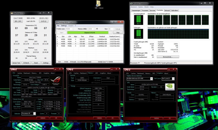The height and width of the screenshot is (130, 218).
Task: Open Caches tab in the CPU-Z processor window
Action: pos(19,73)
